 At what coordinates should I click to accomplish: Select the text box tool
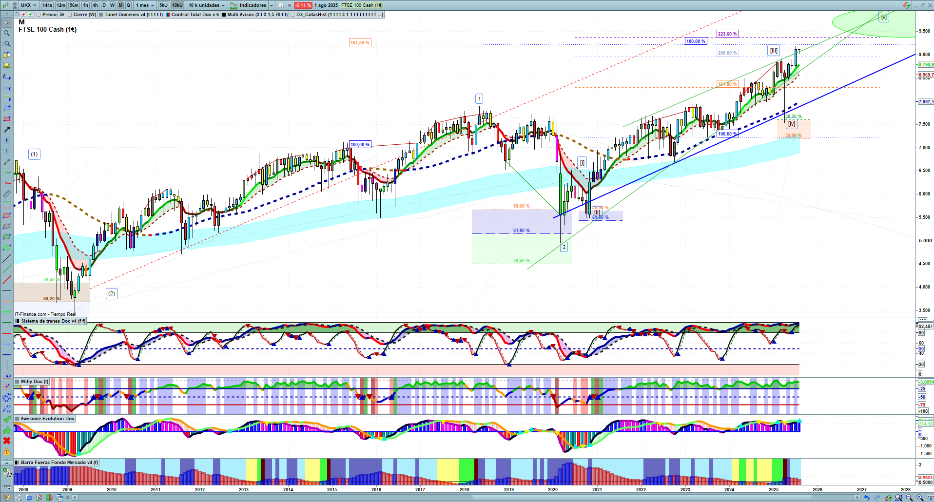(7, 140)
